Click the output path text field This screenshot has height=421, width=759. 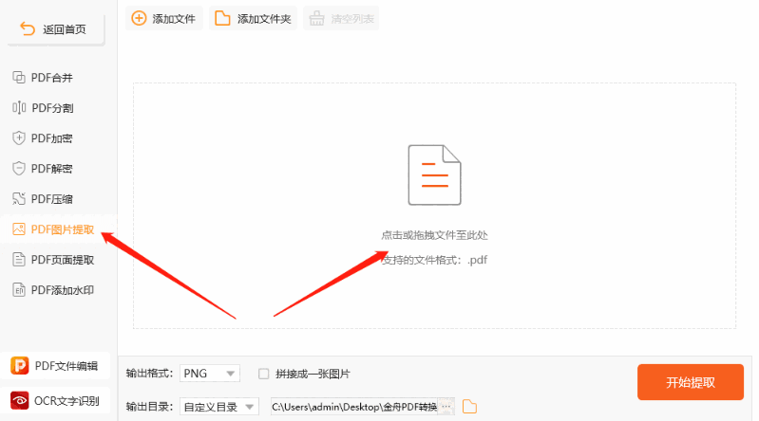[x=354, y=407]
